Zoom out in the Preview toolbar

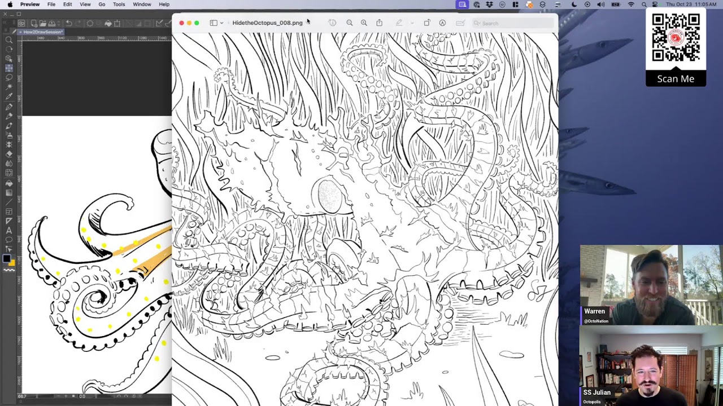(349, 23)
